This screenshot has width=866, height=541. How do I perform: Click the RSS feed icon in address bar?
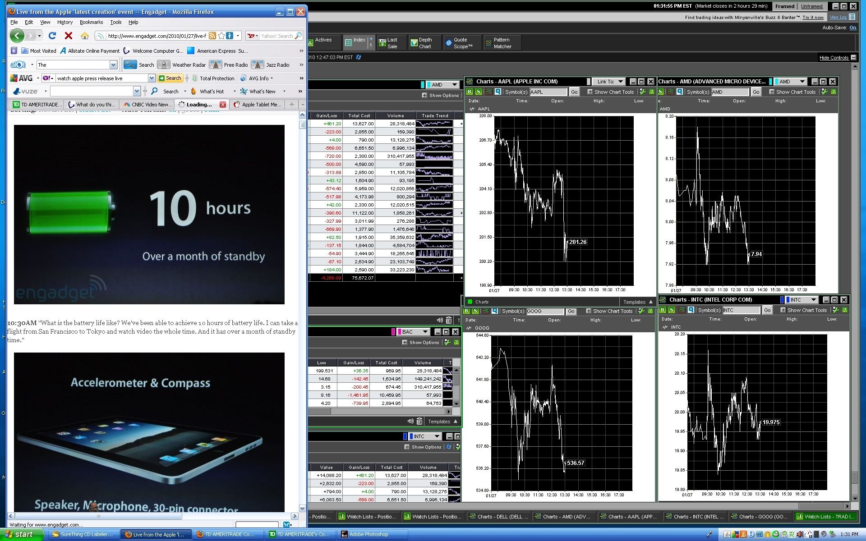[212, 36]
